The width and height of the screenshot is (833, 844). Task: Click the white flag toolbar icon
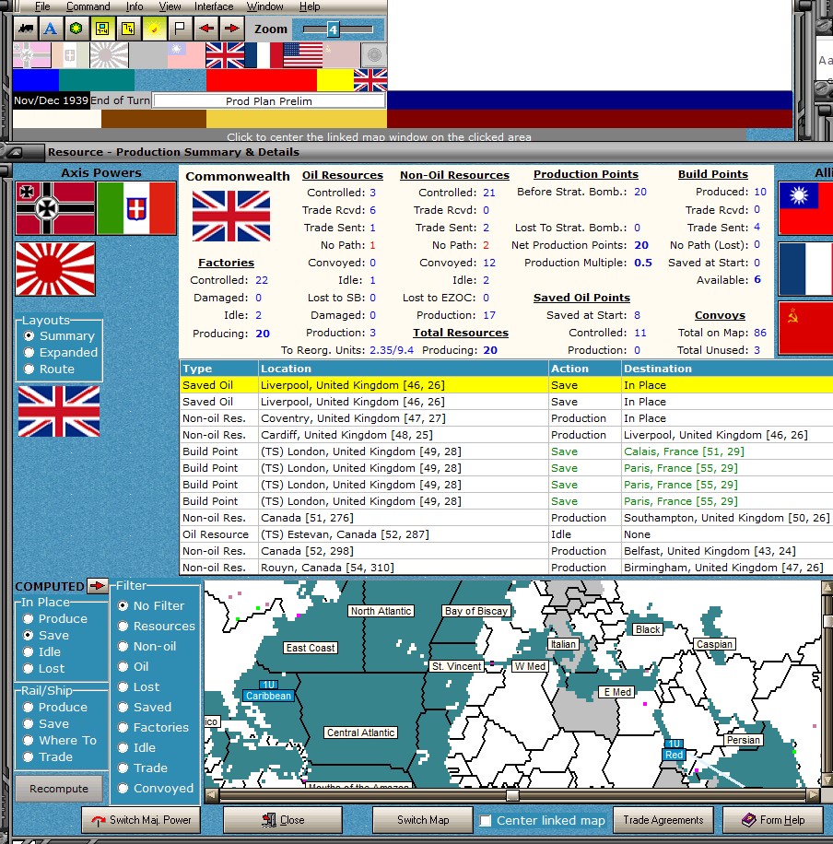pos(180,29)
